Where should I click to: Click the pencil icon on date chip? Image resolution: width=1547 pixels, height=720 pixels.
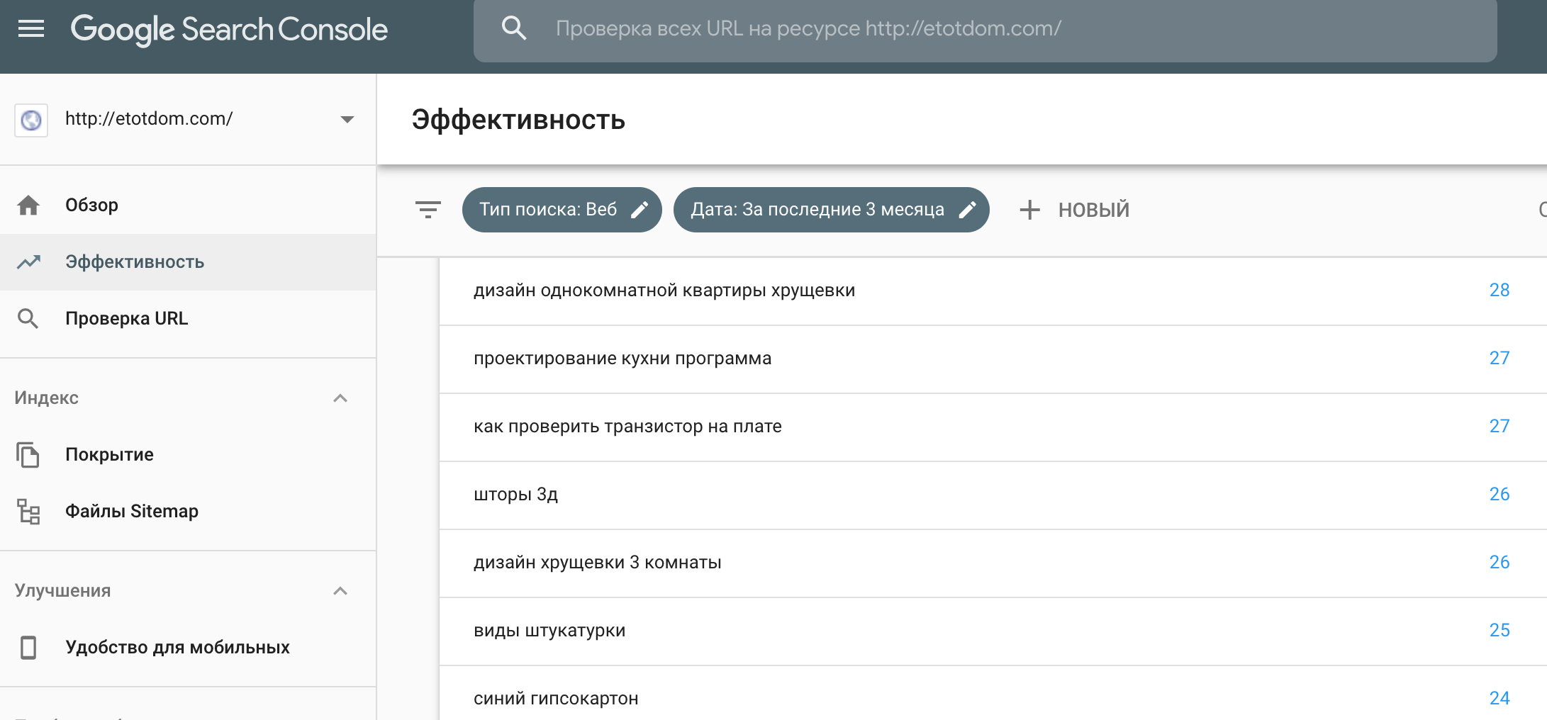coord(967,210)
